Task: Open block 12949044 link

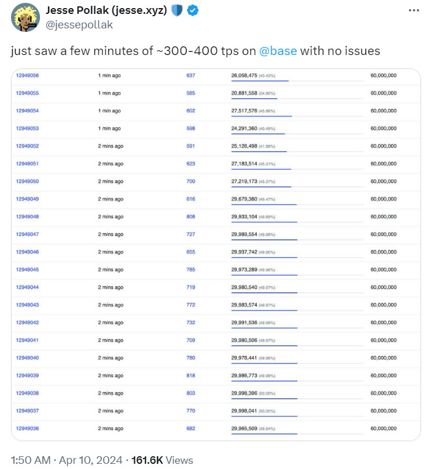Action: [27, 287]
